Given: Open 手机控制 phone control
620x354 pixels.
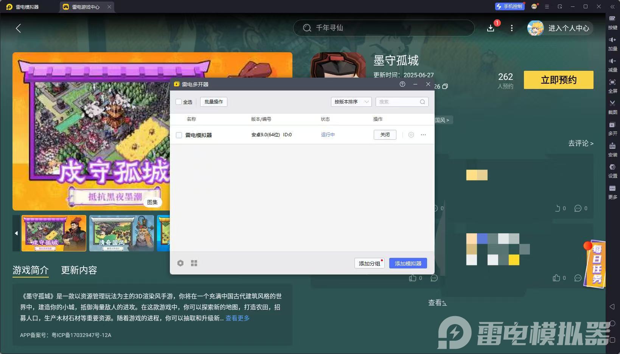Looking at the screenshot, I should coord(510,6).
